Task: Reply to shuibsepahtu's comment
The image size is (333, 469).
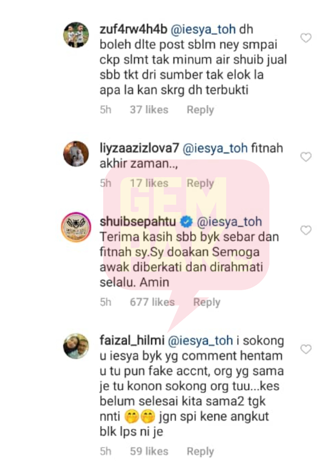Action: (x=207, y=302)
